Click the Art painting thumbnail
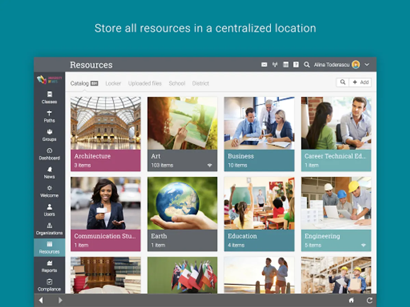This screenshot has height=307, width=410. [x=182, y=123]
